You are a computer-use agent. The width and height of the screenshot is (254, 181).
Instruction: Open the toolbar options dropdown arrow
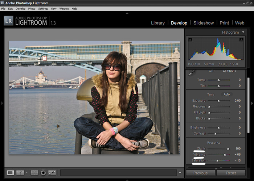(180, 173)
